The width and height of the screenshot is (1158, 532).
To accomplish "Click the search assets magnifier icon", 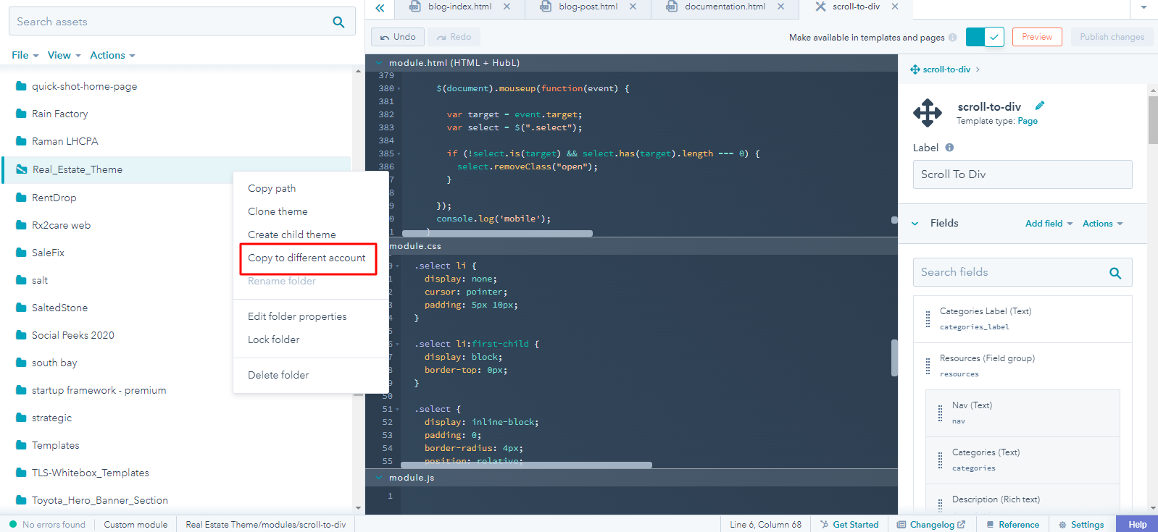I will point(338,22).
